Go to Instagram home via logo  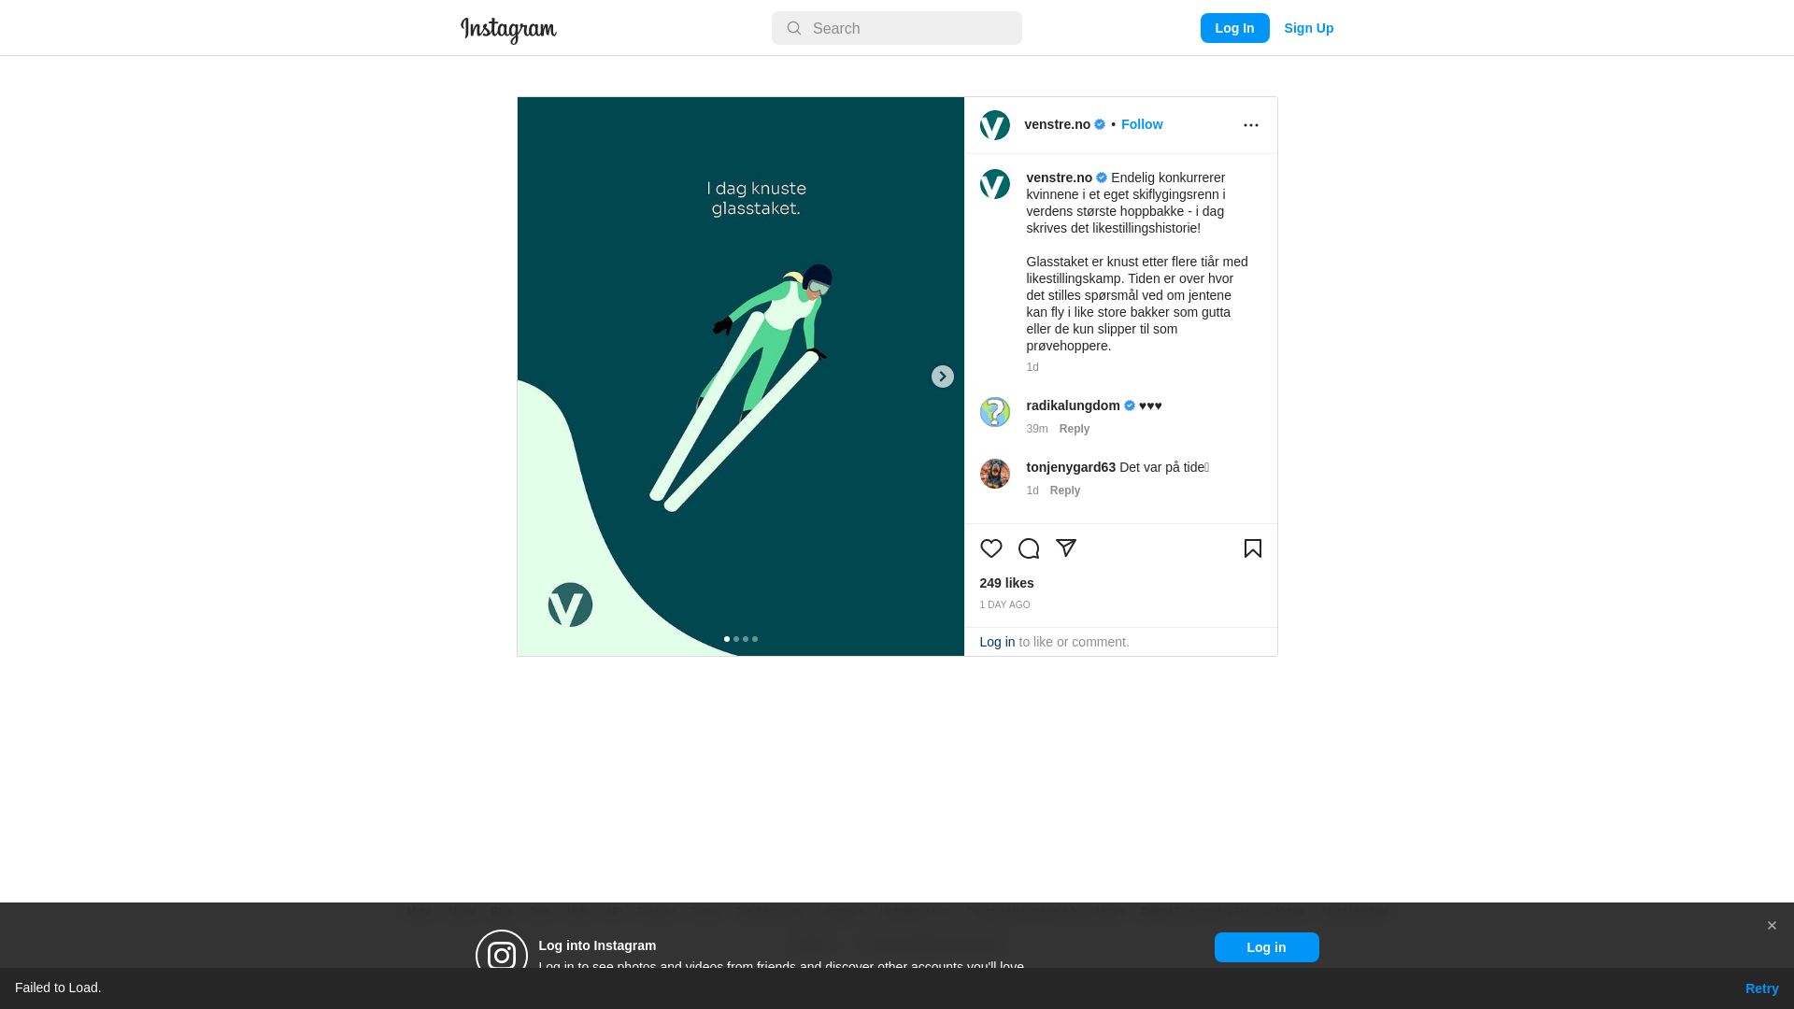[x=508, y=30]
